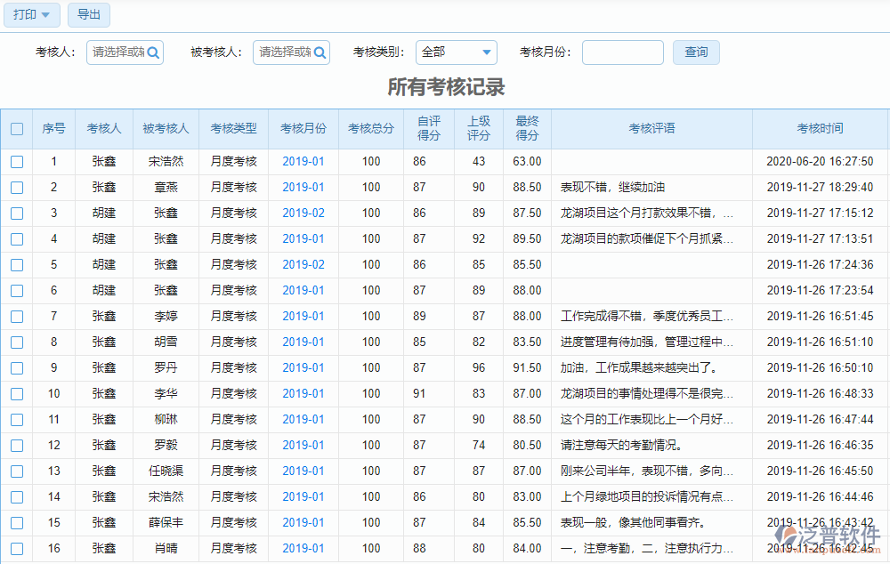Click the 考核人 search input box

[117, 52]
